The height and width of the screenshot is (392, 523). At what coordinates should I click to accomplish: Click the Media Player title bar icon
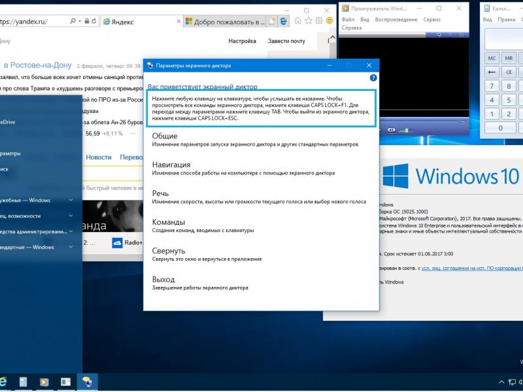[345, 8]
